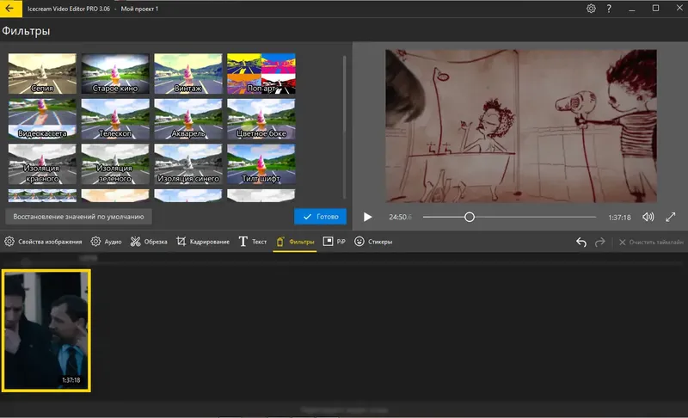Click Очистить таймлайн button
The image size is (688, 418).
click(x=651, y=243)
